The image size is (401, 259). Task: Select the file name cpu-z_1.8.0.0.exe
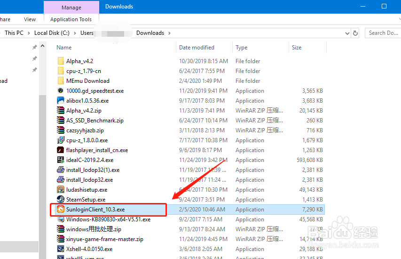[87, 140]
